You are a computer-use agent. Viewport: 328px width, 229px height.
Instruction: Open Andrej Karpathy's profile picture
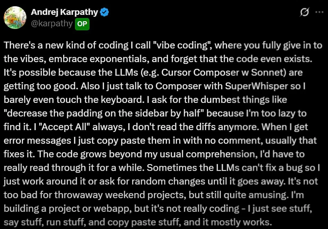pos(15,17)
